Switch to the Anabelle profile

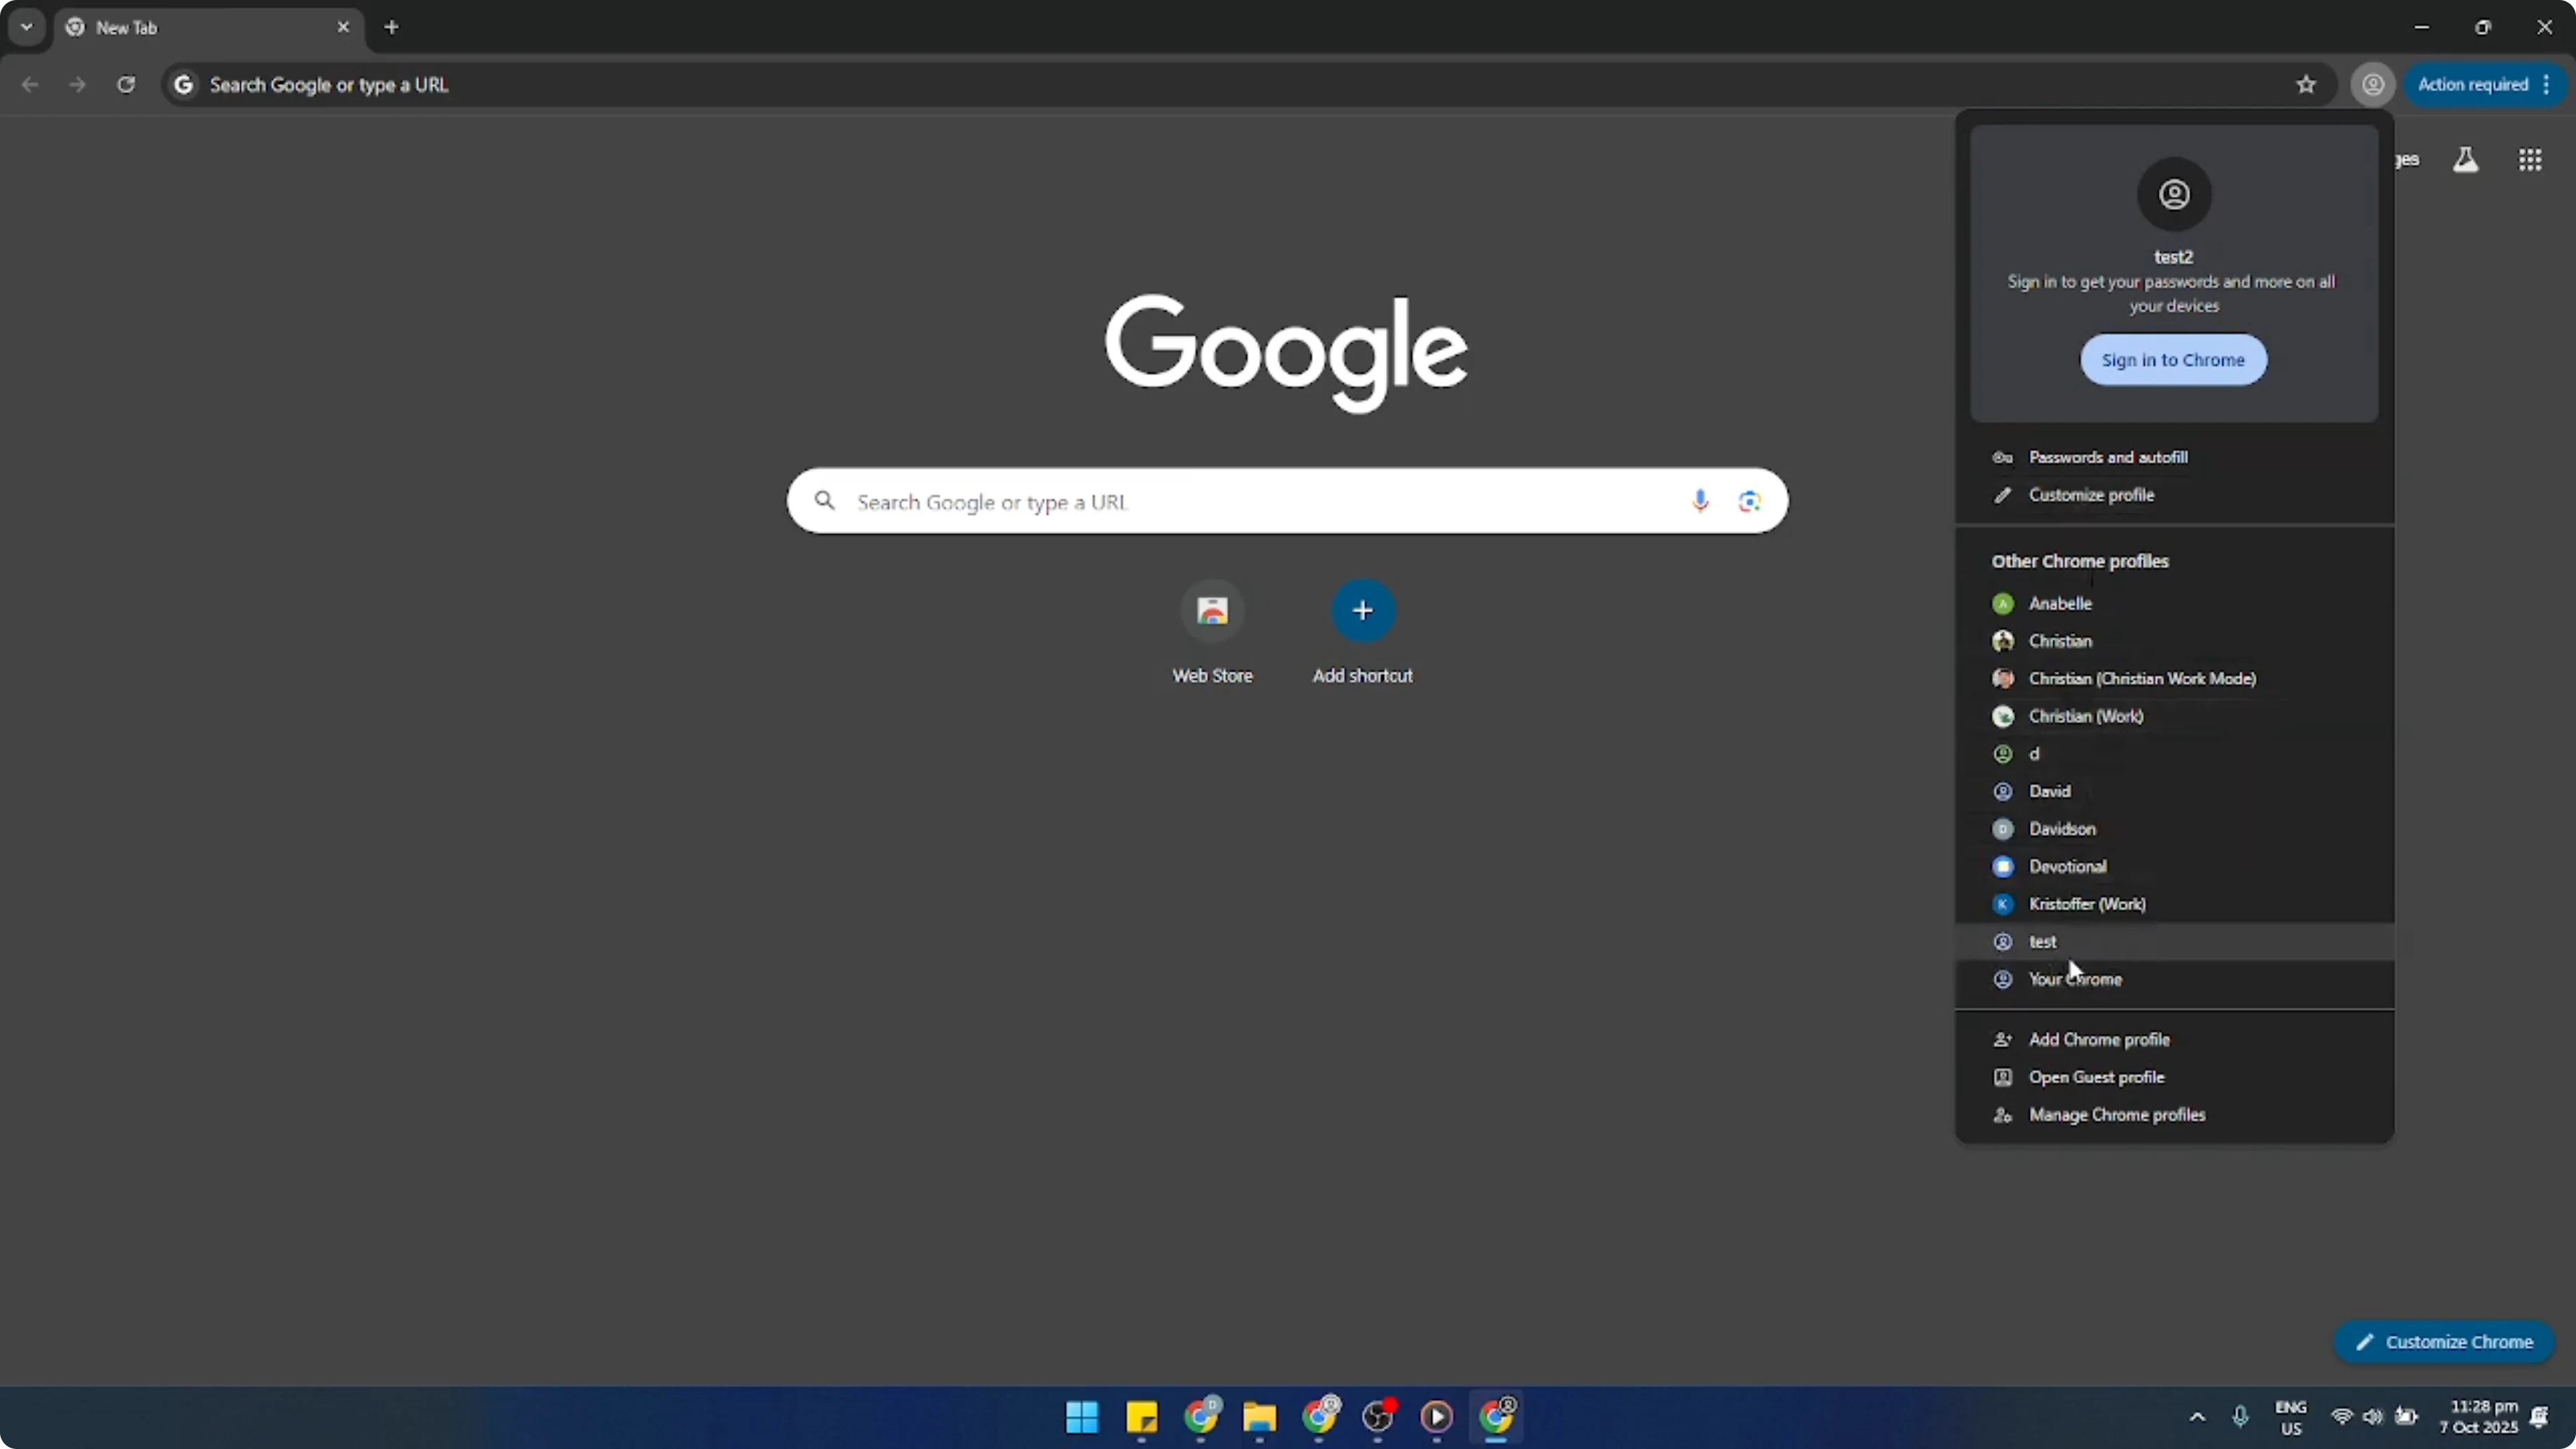2061,603
